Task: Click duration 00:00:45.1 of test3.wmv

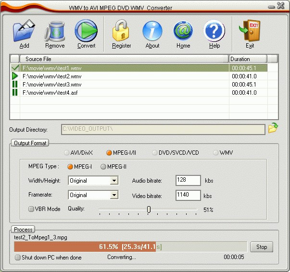Action: (x=244, y=85)
